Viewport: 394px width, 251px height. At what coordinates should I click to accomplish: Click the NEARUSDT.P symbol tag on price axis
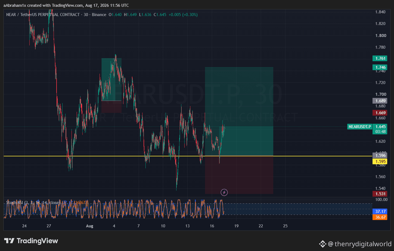coord(360,127)
